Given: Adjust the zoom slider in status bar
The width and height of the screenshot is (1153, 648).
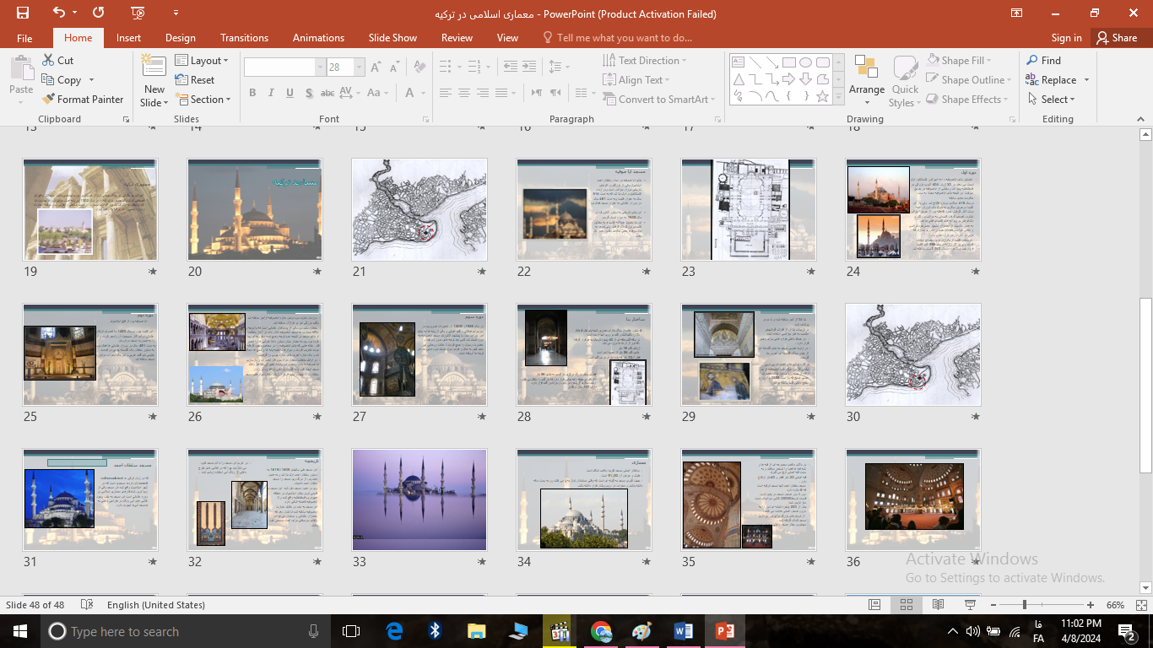Looking at the screenshot, I should [1025, 605].
